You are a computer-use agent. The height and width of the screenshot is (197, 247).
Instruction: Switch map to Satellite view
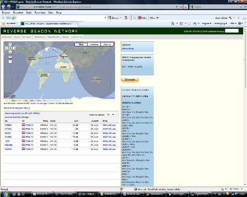(94, 44)
